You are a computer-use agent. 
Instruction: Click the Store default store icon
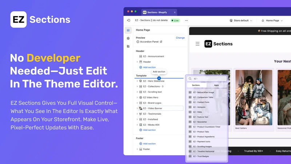click(231, 20)
